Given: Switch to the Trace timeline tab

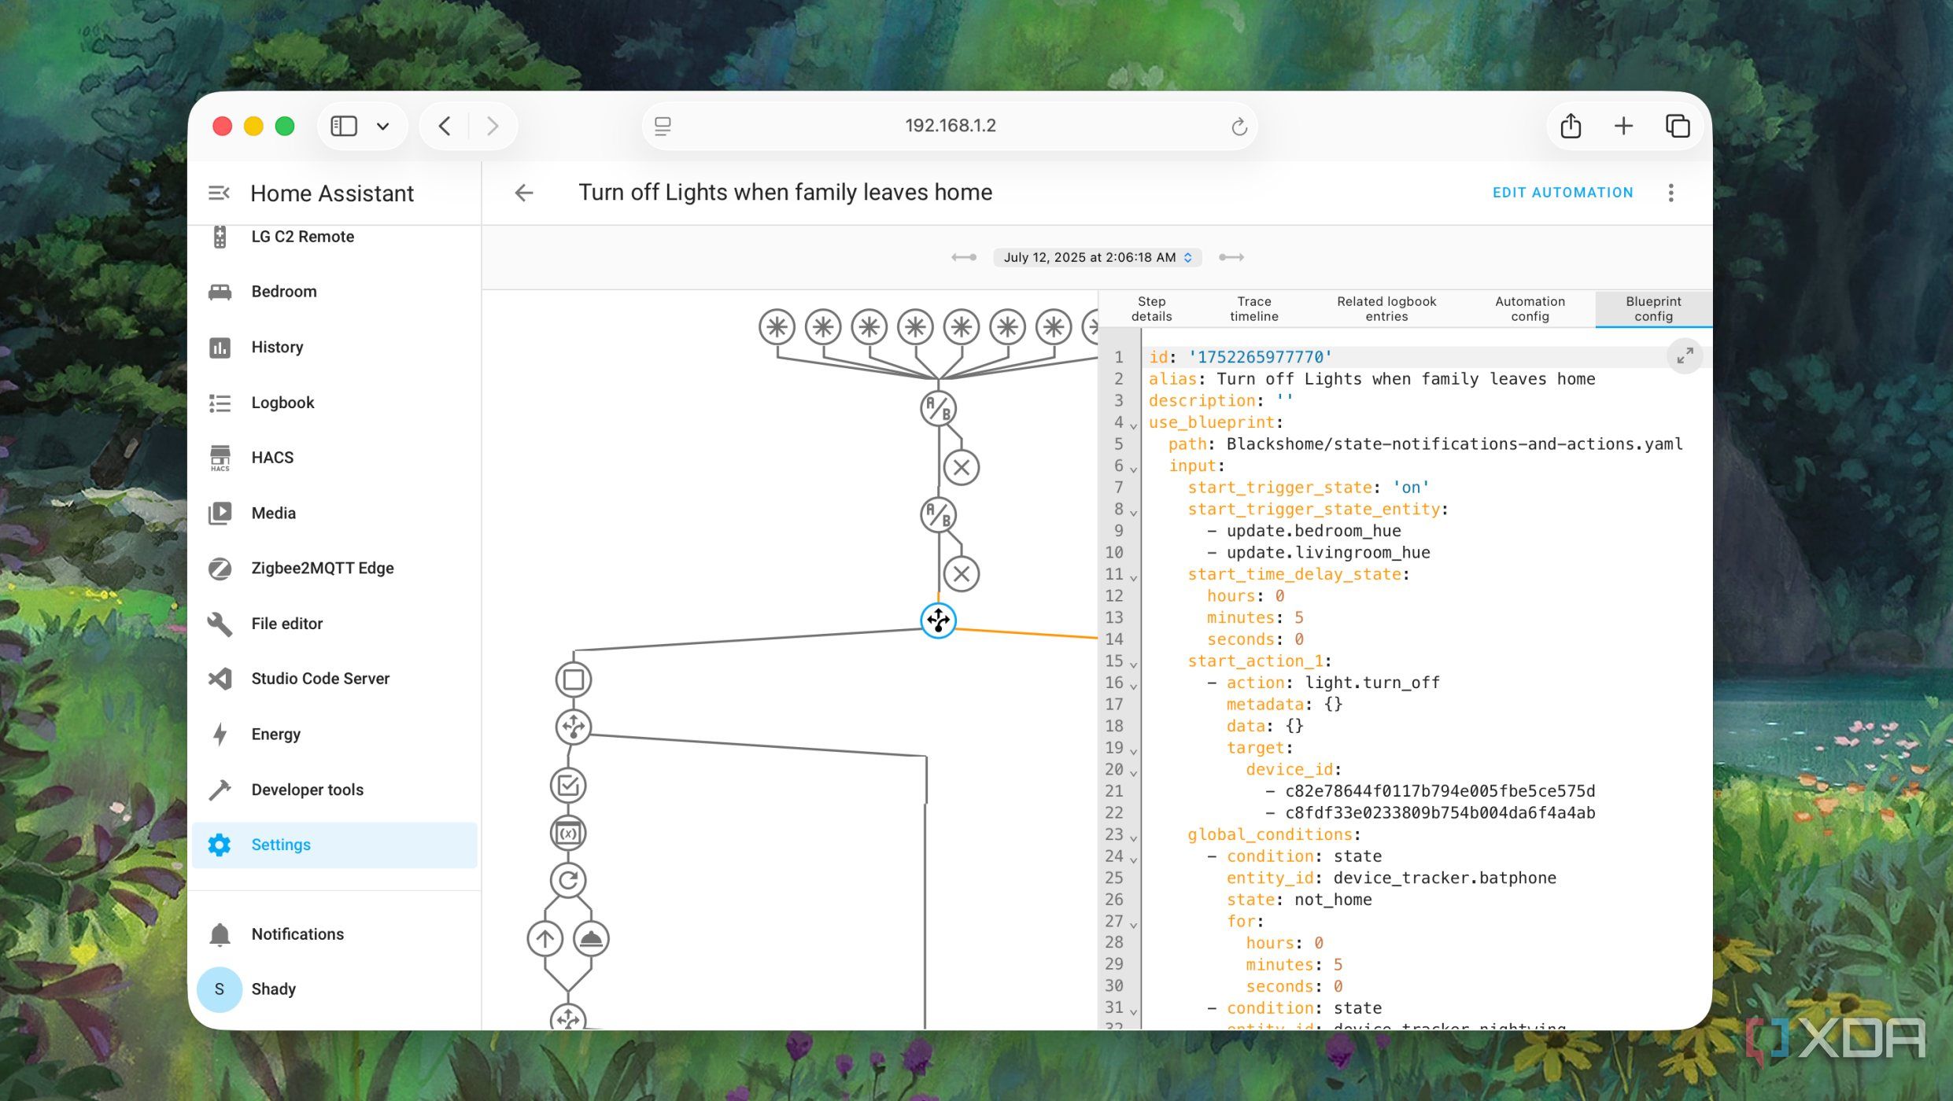Looking at the screenshot, I should 1253,309.
